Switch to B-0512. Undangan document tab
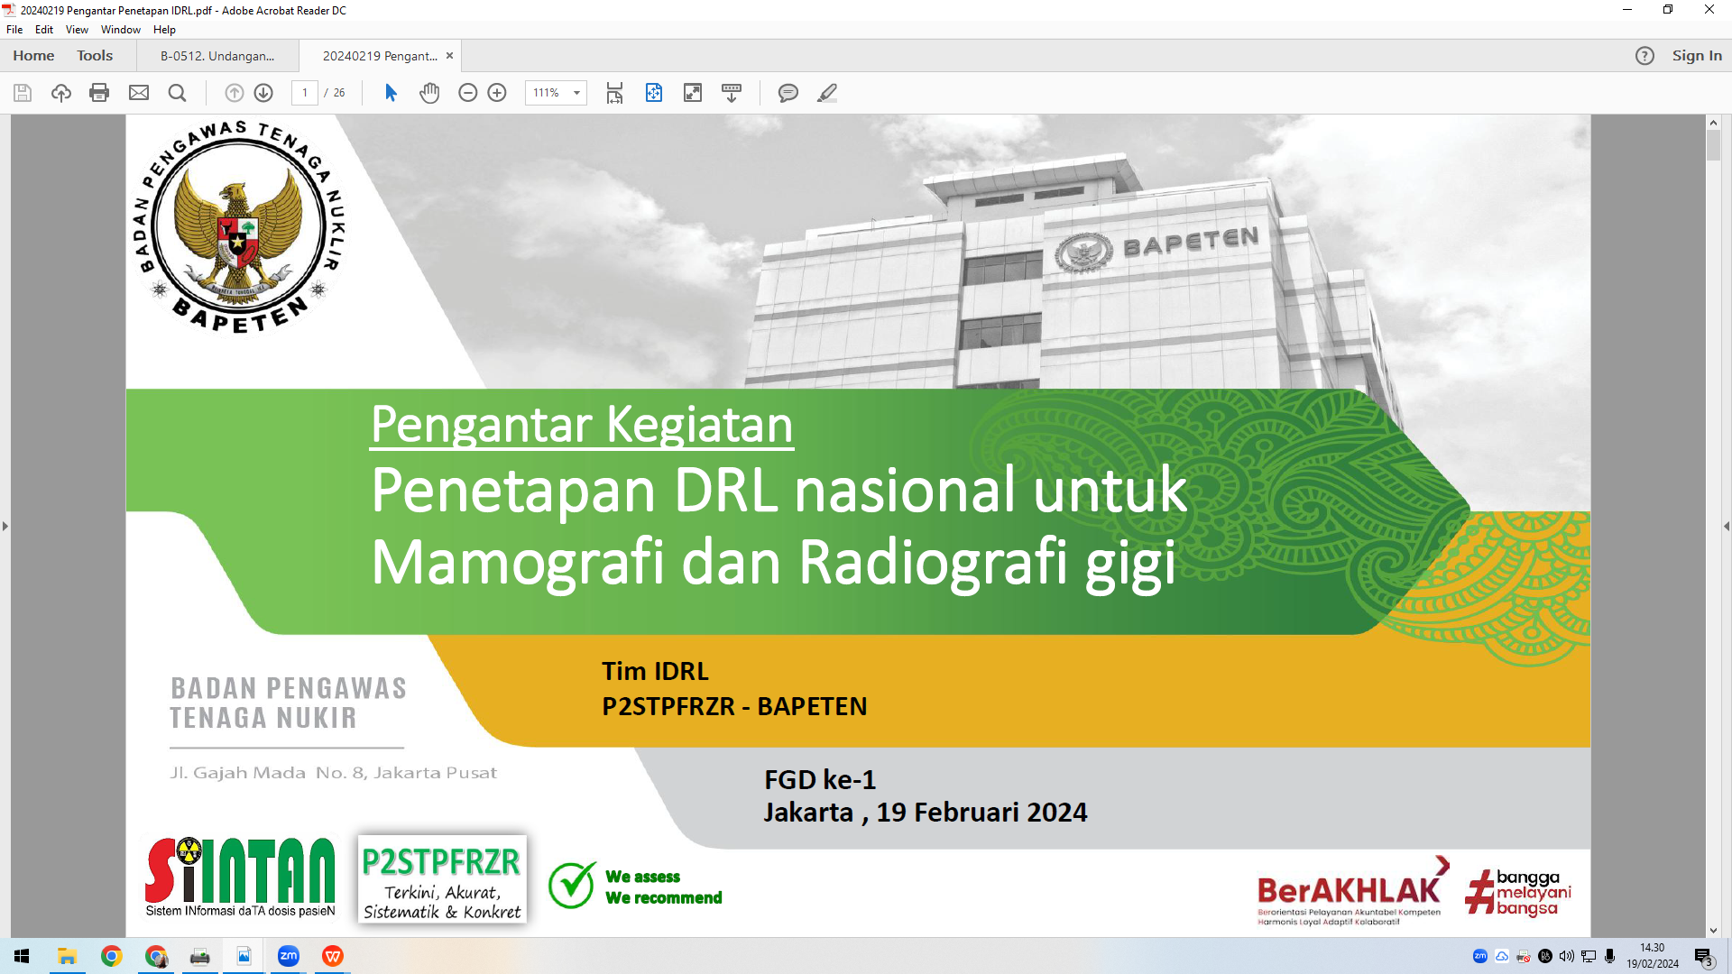1732x974 pixels. 217,56
